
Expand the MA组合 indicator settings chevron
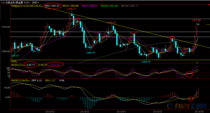[x=42, y=6]
